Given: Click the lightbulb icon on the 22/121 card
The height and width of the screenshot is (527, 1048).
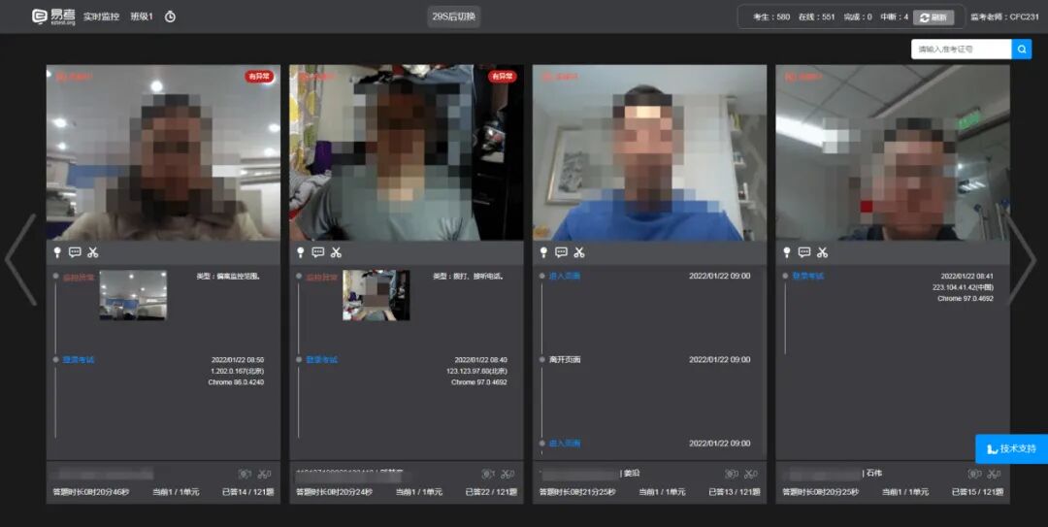Looking at the screenshot, I should 301,252.
